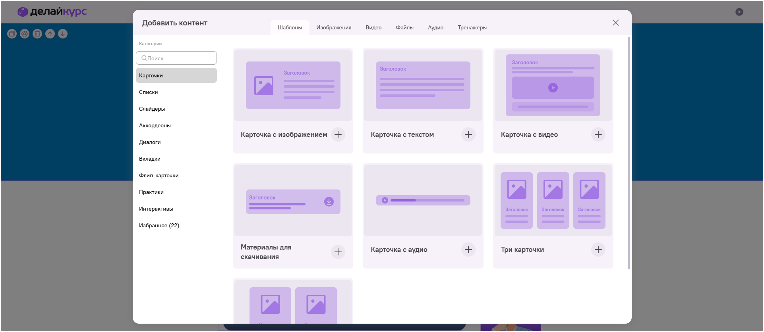Add the Три карточки template via plus
Screen dimensions: 764x332
(x=598, y=249)
